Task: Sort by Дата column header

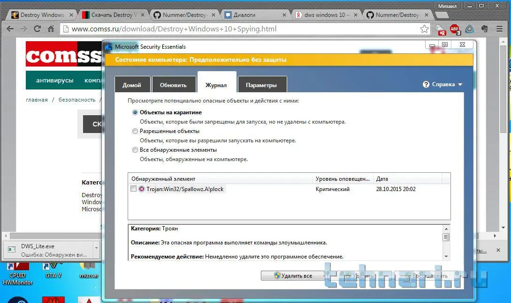Action: (x=407, y=179)
